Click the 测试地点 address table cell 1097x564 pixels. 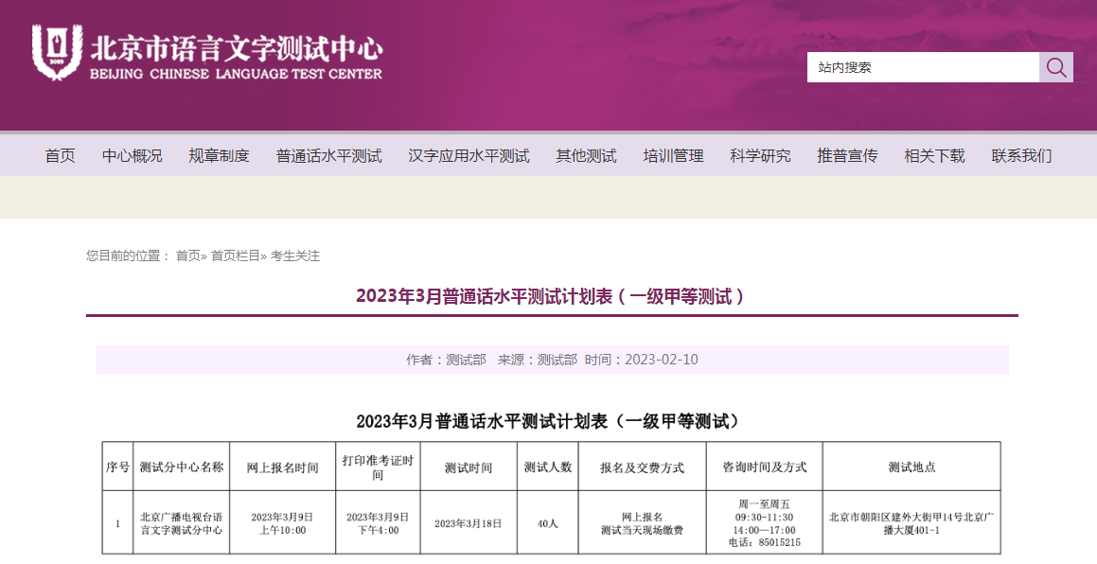tap(911, 523)
